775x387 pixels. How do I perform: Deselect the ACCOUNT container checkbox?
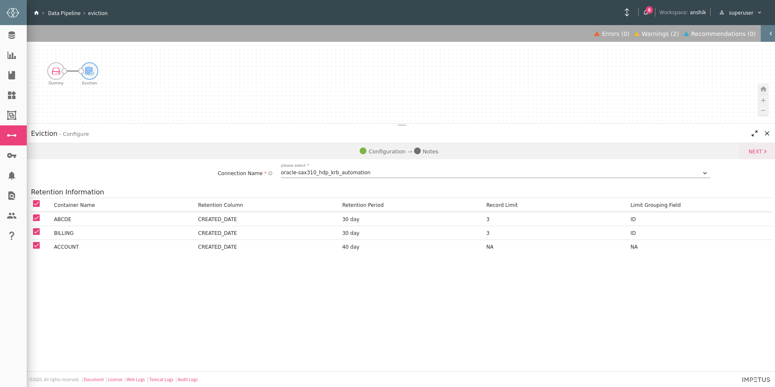point(36,246)
